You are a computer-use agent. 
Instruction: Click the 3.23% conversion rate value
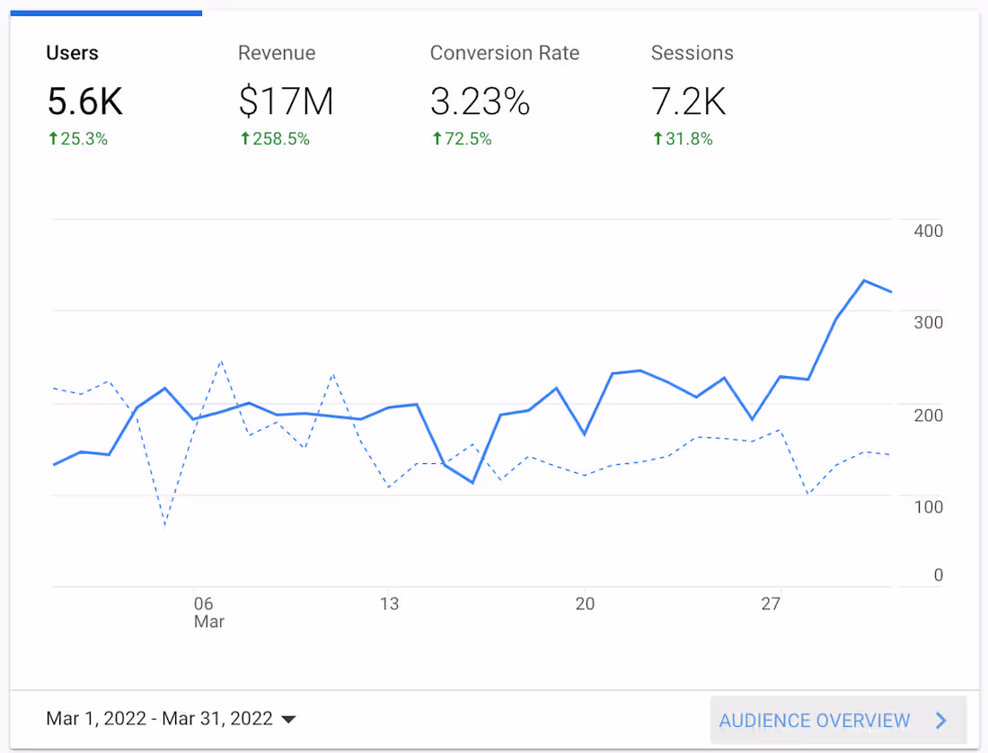click(x=480, y=101)
